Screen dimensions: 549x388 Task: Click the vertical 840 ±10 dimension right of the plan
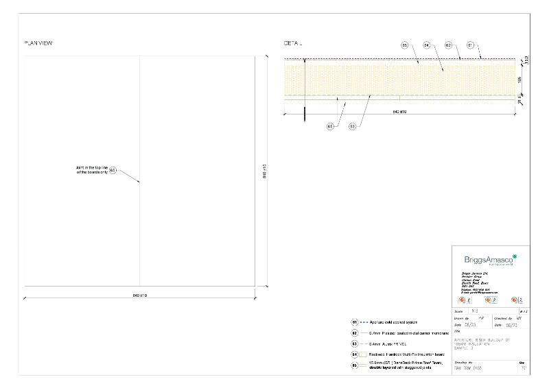tap(264, 171)
